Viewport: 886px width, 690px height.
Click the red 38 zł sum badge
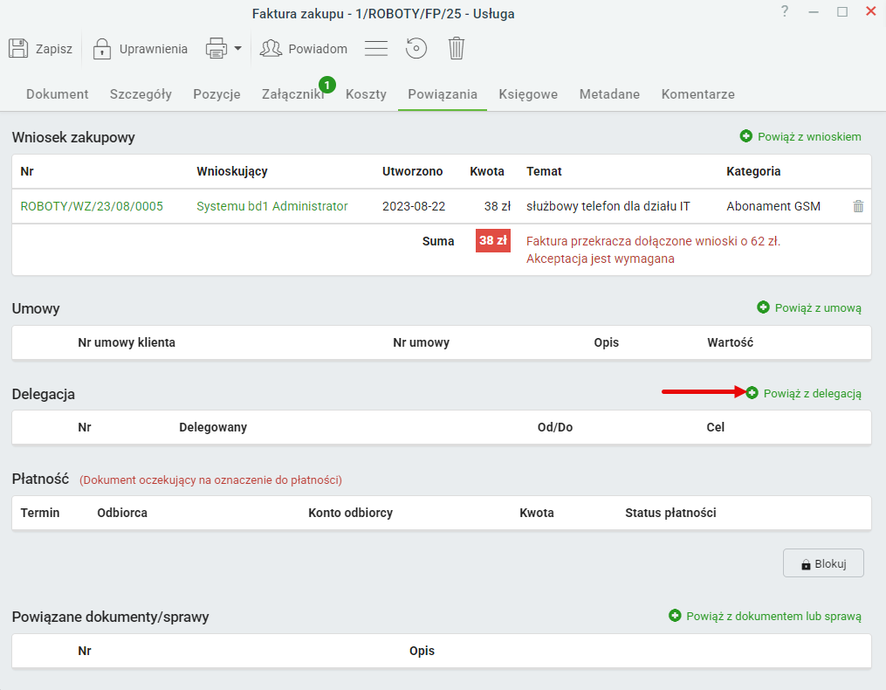click(492, 240)
